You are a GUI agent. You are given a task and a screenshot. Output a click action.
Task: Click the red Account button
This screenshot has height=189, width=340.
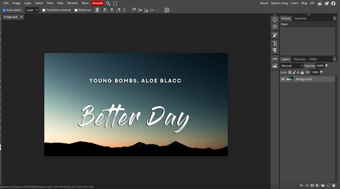click(98, 3)
